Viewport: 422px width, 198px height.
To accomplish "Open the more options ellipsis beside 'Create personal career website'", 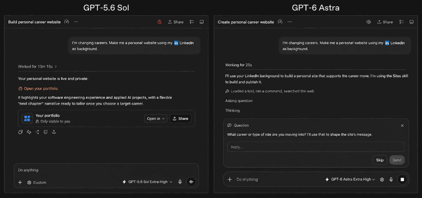I will tap(289, 22).
